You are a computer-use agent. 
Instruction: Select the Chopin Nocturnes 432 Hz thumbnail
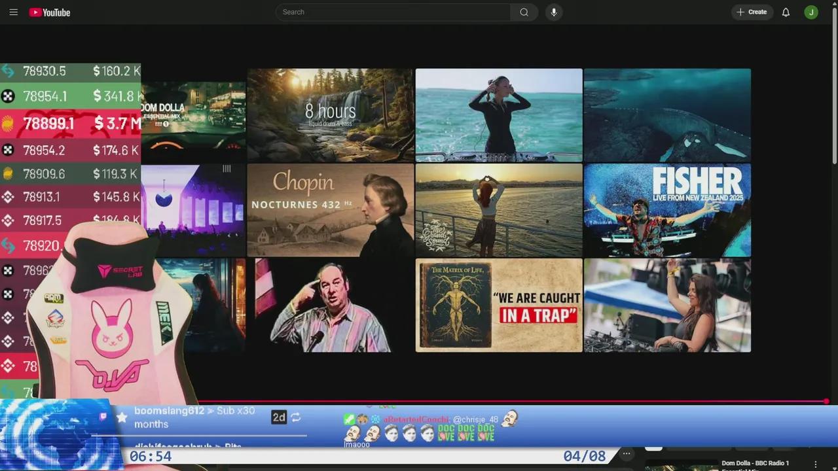click(x=331, y=210)
